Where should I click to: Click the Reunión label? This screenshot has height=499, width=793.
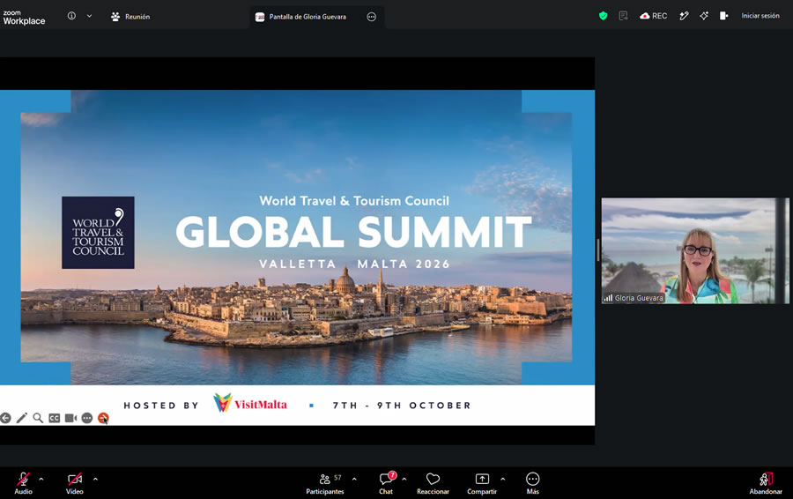pos(137,17)
